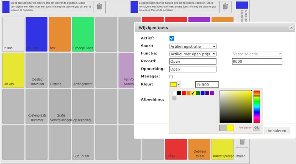
Task: Select the lilac VanVo key
Action: (x=126, y=70)
